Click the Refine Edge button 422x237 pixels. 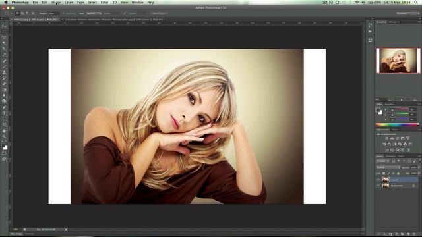[159, 13]
